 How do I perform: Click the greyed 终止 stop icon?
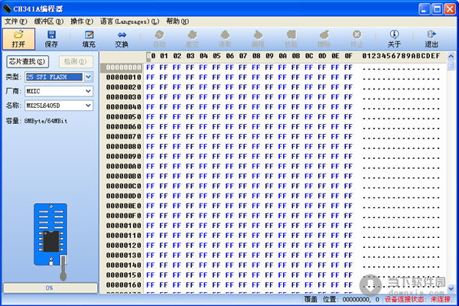click(x=356, y=39)
